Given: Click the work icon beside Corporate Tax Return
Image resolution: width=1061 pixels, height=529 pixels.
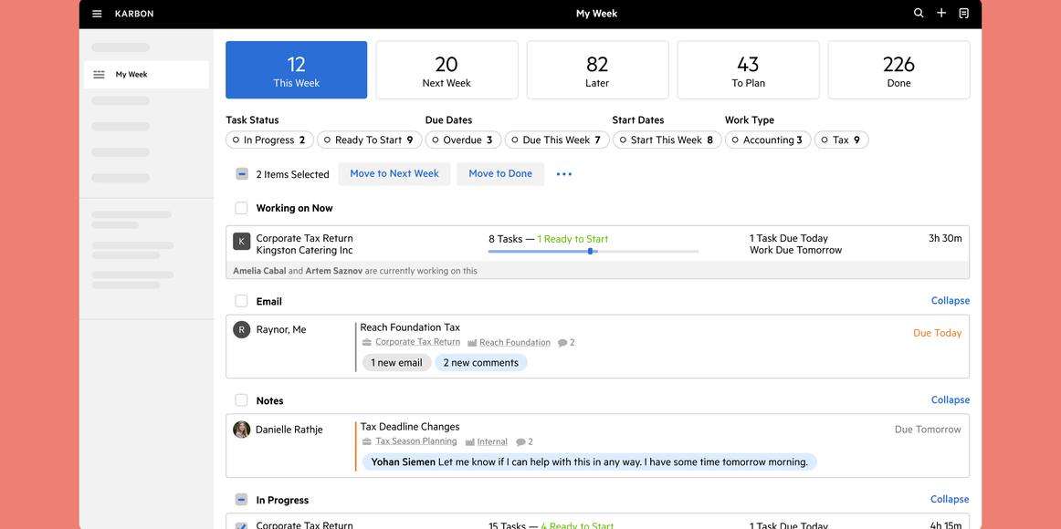Looking at the screenshot, I should click(x=366, y=341).
